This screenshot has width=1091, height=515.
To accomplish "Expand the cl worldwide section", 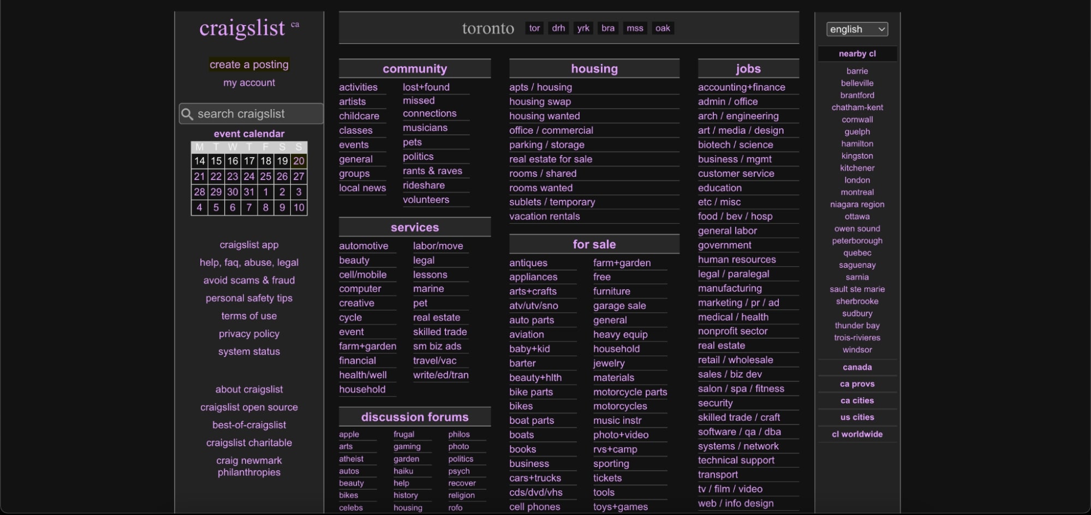I will tap(857, 434).
